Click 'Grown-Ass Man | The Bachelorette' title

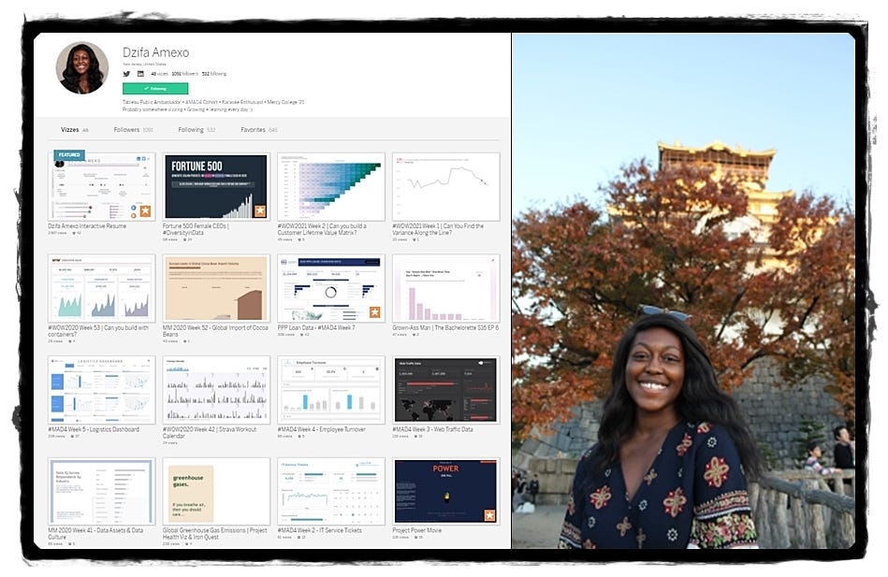[445, 327]
